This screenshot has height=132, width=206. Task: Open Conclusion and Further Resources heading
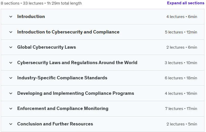[55, 124]
